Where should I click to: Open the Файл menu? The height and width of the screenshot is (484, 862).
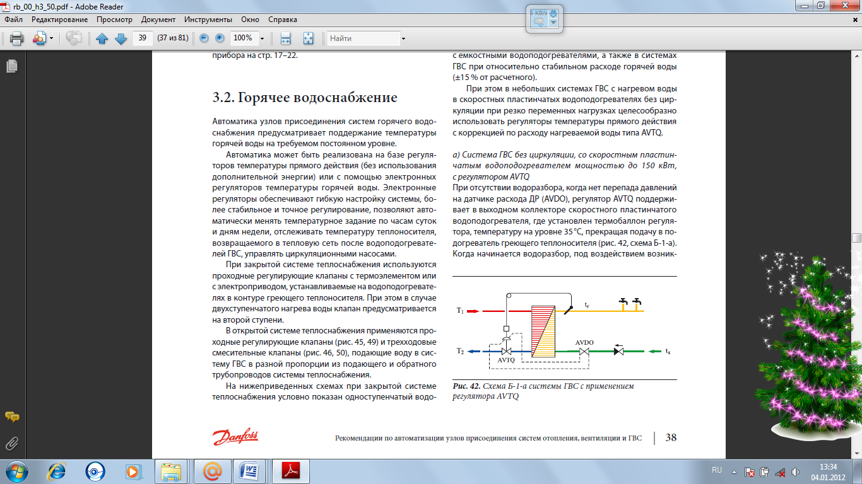coord(13,20)
